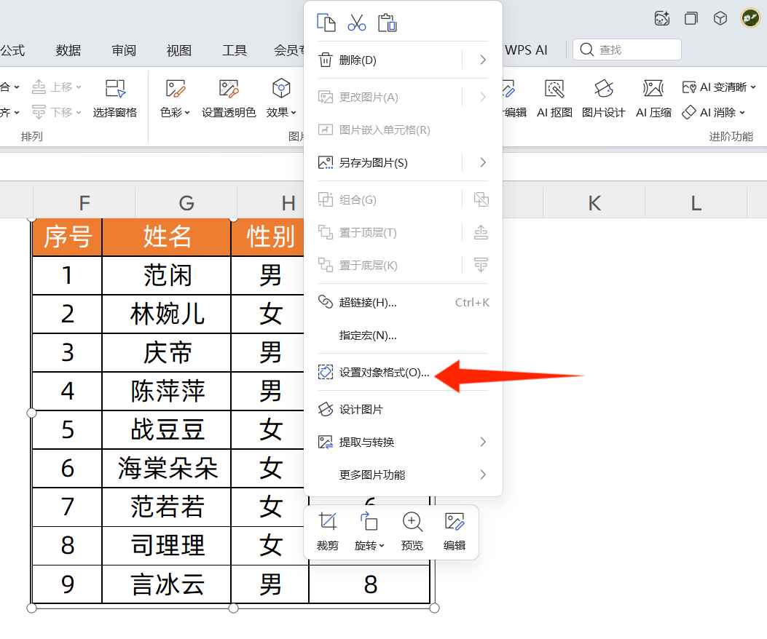
Task: Click the 姓名 header cell
Action: click(x=166, y=237)
